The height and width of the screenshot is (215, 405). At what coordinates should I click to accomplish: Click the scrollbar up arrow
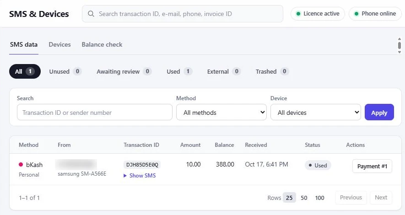(400, 39)
